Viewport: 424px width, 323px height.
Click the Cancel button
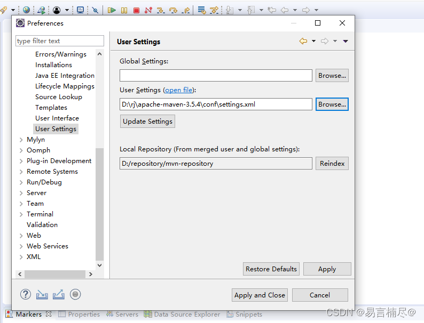click(x=320, y=295)
